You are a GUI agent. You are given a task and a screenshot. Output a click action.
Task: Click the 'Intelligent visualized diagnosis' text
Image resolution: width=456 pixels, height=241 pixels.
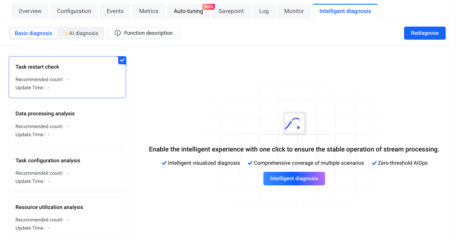[204, 163]
